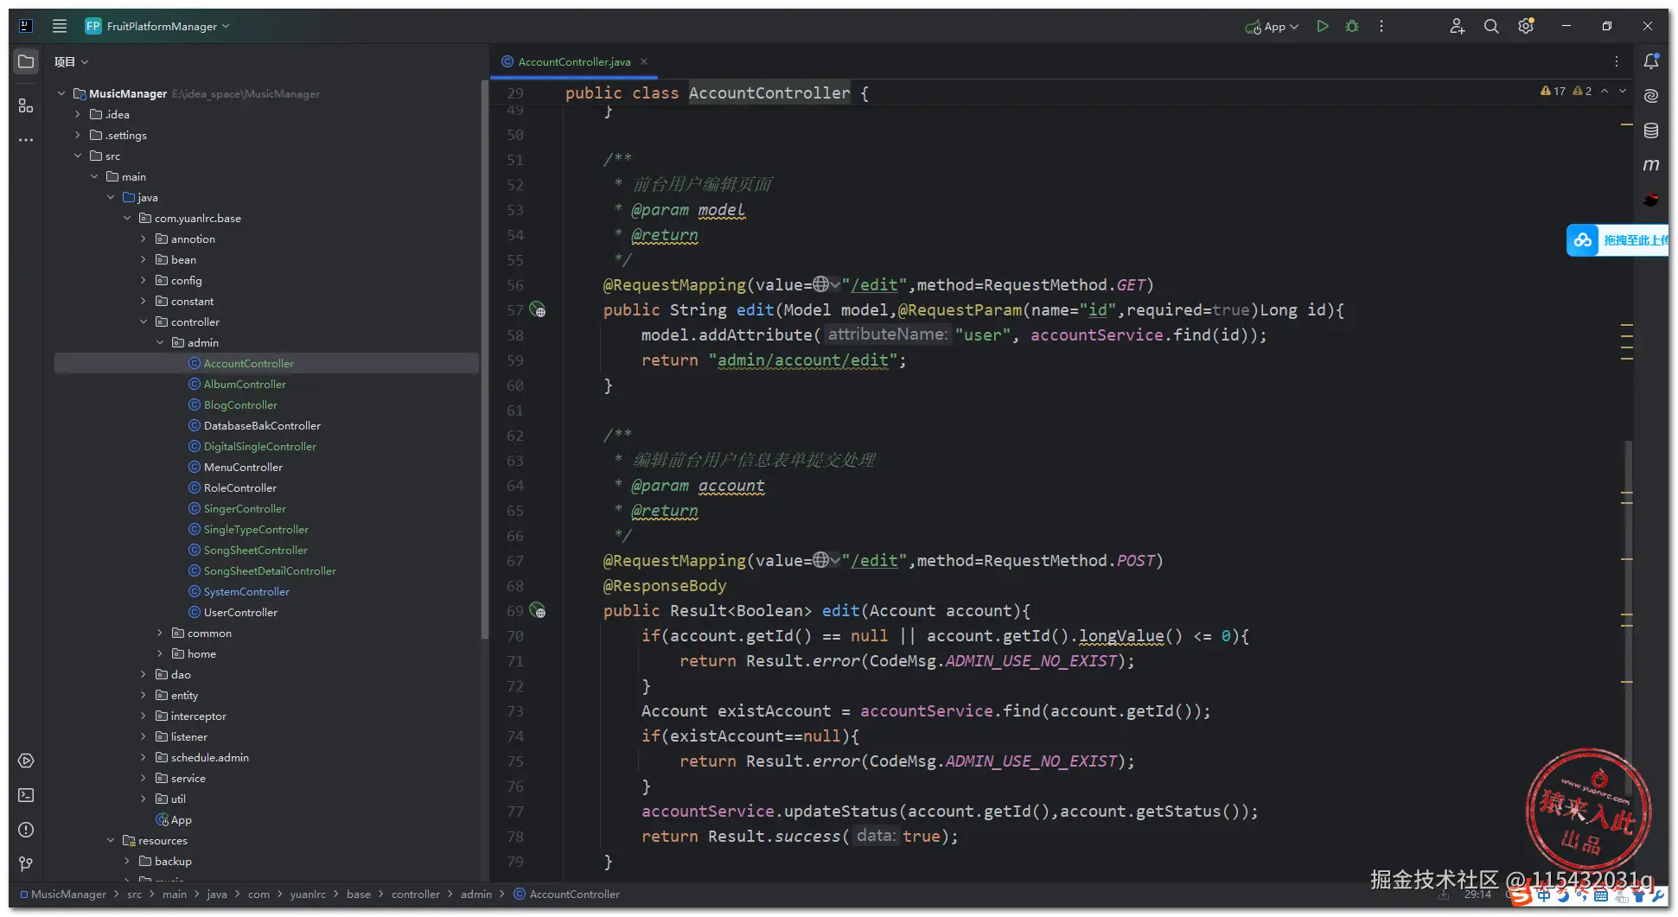The height and width of the screenshot is (917, 1678).
Task: Click the controller breadcrumb in navigation bar
Action: 416,894
